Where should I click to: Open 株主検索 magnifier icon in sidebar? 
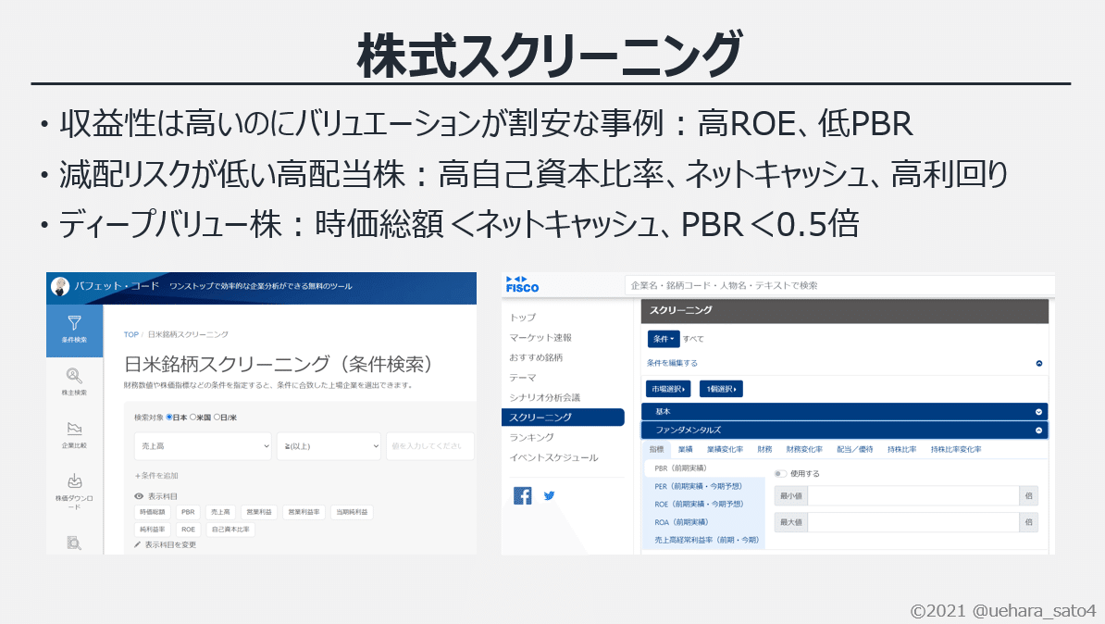74,375
